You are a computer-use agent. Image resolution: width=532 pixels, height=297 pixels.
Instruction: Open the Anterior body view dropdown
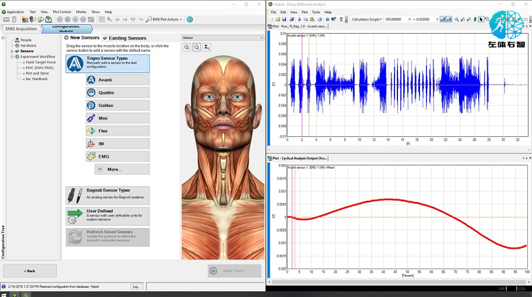point(222,38)
